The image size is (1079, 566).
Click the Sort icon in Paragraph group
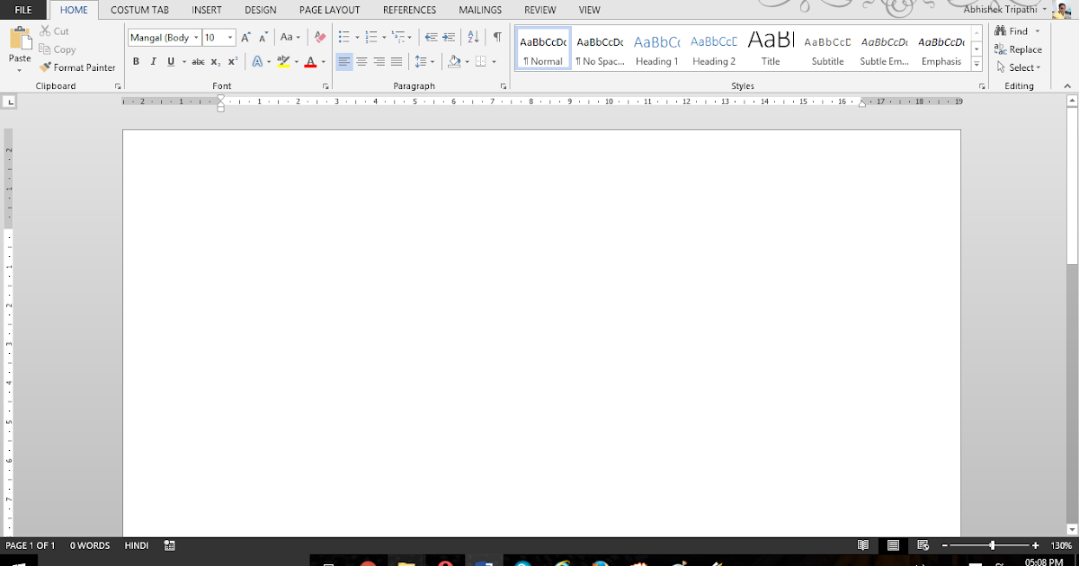473,36
